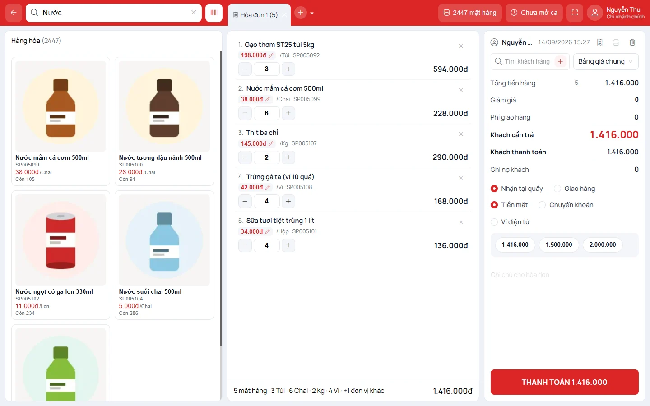Clear the search box text
650x406 pixels.
pyautogui.click(x=194, y=13)
